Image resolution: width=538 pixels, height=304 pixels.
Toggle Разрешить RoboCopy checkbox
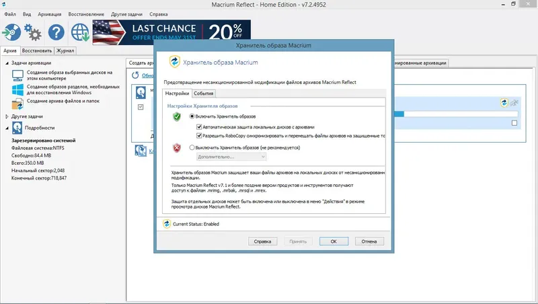pos(199,136)
